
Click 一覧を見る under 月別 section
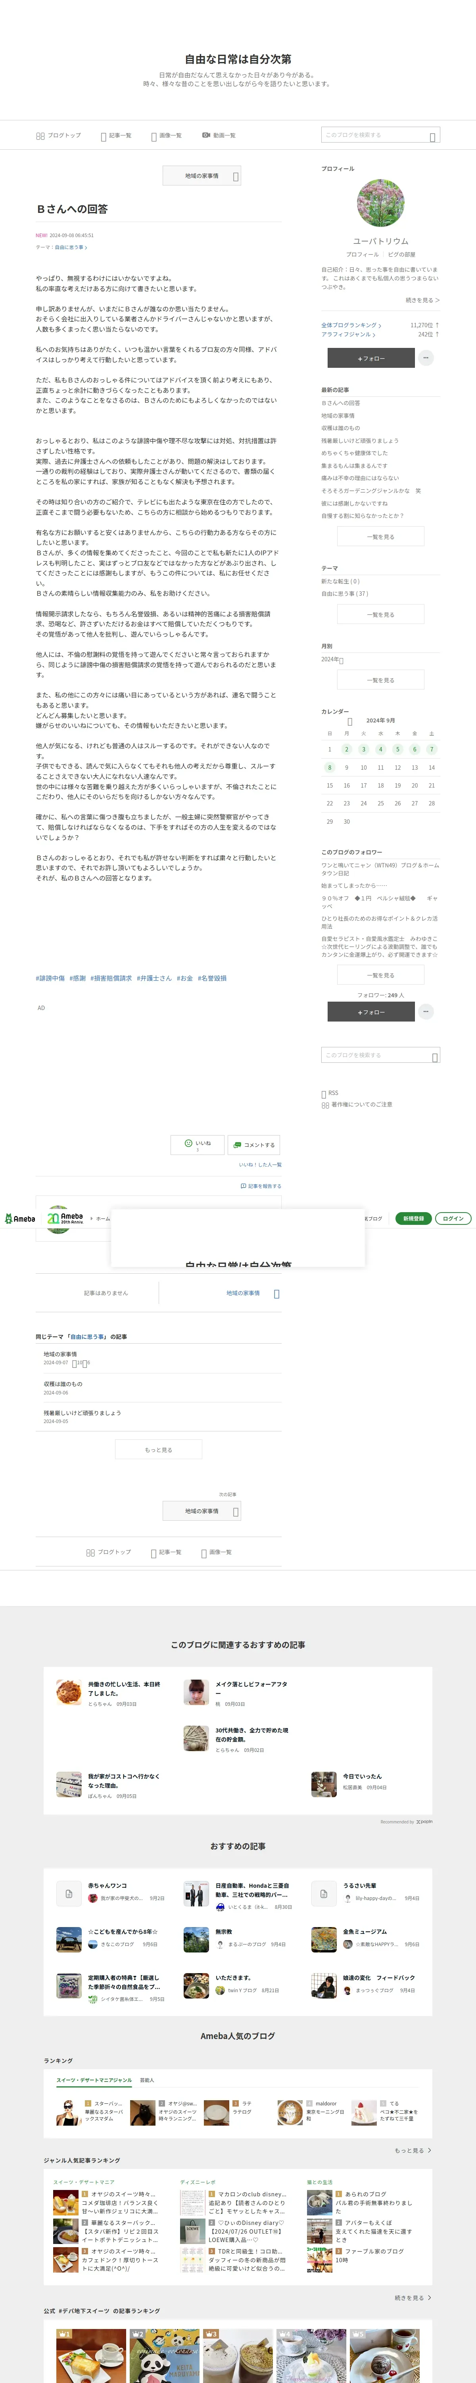381,680
